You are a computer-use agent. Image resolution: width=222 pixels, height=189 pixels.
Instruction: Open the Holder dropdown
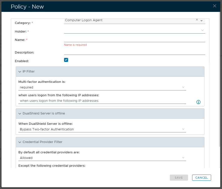point(134,30)
